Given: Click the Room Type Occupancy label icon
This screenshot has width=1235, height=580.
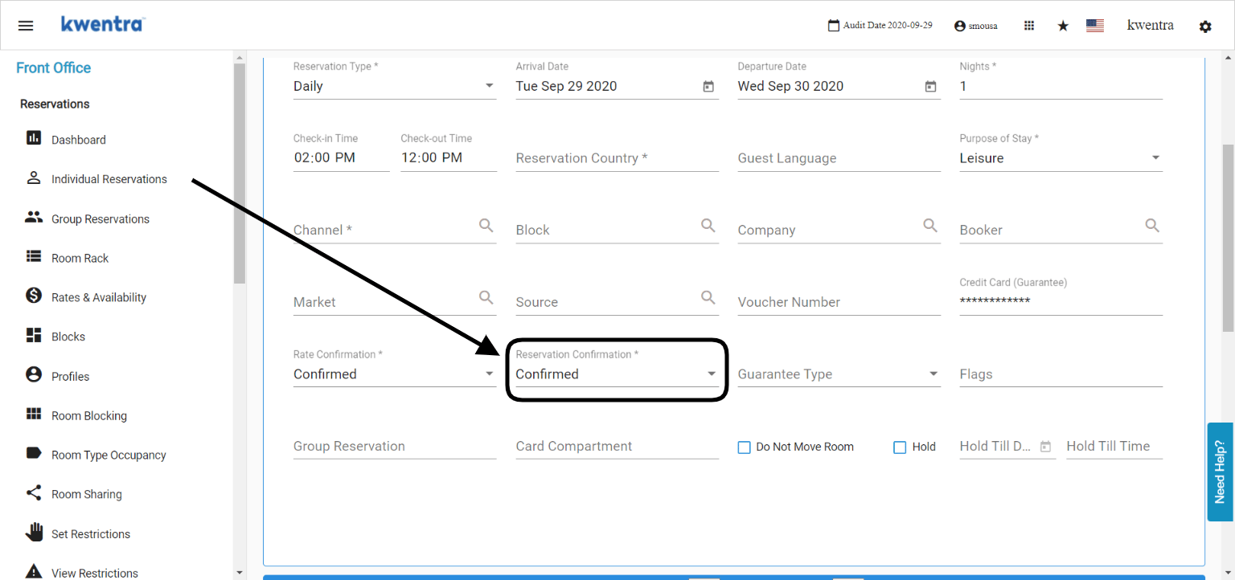Looking at the screenshot, I should [x=34, y=454].
